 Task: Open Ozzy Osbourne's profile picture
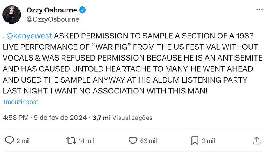tap(12, 14)
